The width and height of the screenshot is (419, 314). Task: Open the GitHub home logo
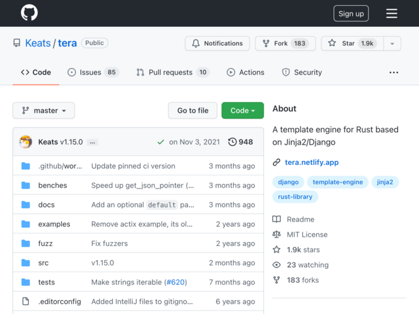[29, 13]
